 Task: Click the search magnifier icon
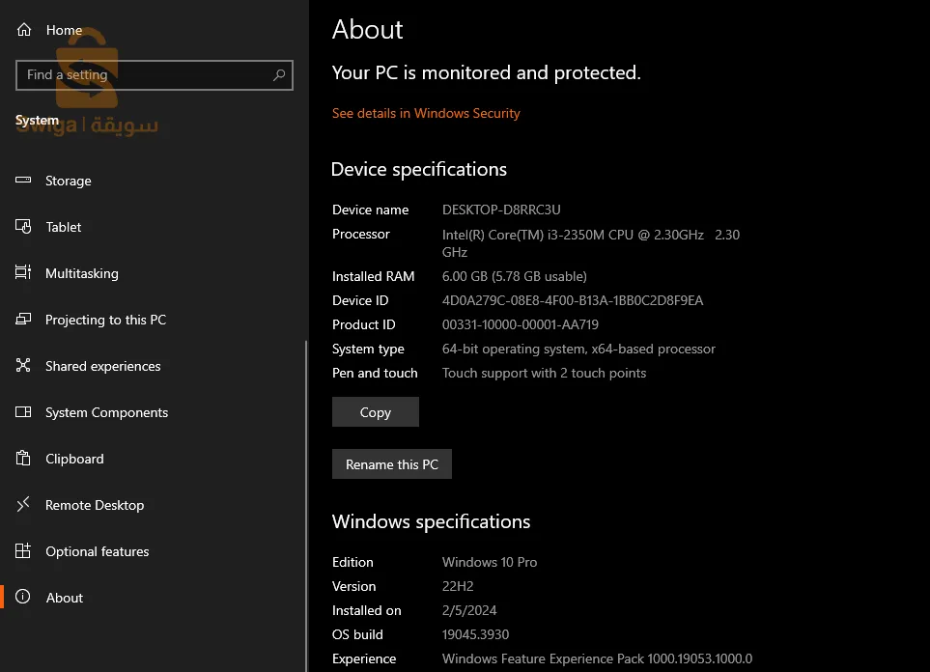pyautogui.click(x=279, y=75)
